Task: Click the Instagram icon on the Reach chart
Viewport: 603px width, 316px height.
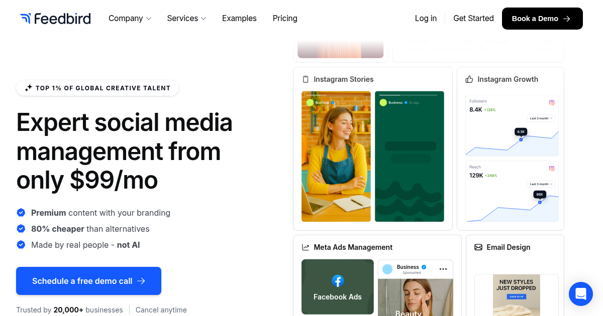Action: tap(551, 169)
